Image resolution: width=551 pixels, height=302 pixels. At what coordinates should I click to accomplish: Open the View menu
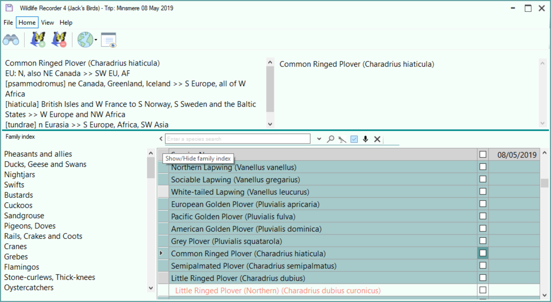pos(47,23)
